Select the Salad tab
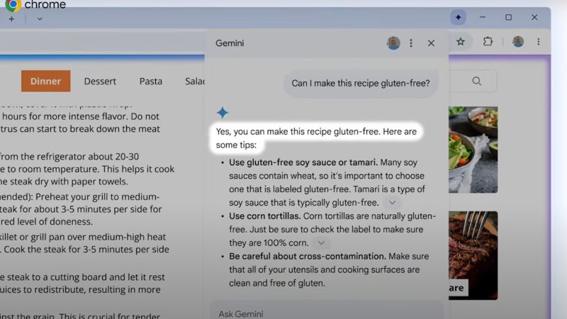 pos(194,81)
